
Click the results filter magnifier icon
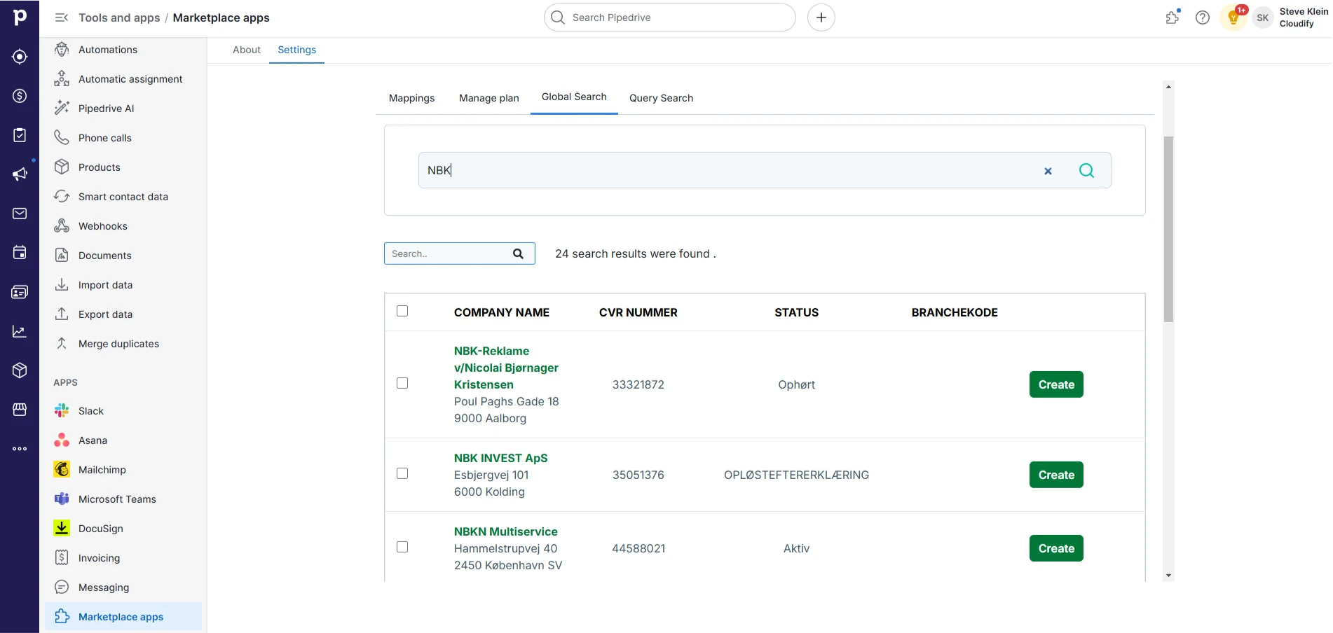point(518,253)
